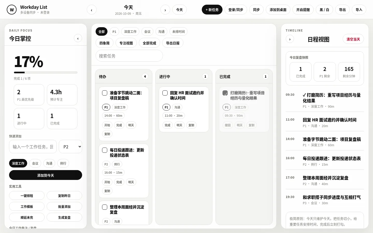This screenshot has width=373, height=233.
Task: Click 完成 on 回复 HR task
Action: pos(168,125)
